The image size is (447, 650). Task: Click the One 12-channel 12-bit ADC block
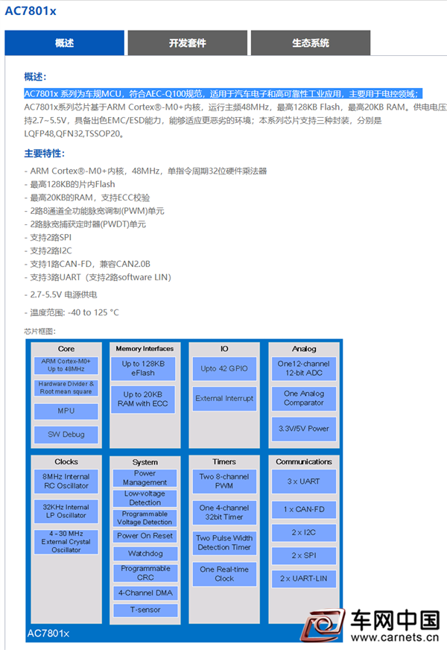pyautogui.click(x=304, y=368)
